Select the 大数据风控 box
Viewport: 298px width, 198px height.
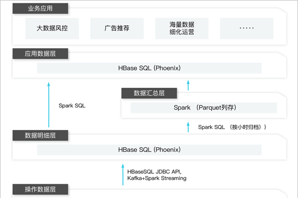point(52,28)
